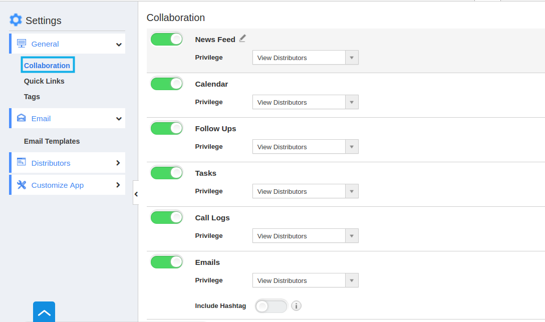Click the Include Hashtag label
The image size is (545, 322).
[x=220, y=305]
